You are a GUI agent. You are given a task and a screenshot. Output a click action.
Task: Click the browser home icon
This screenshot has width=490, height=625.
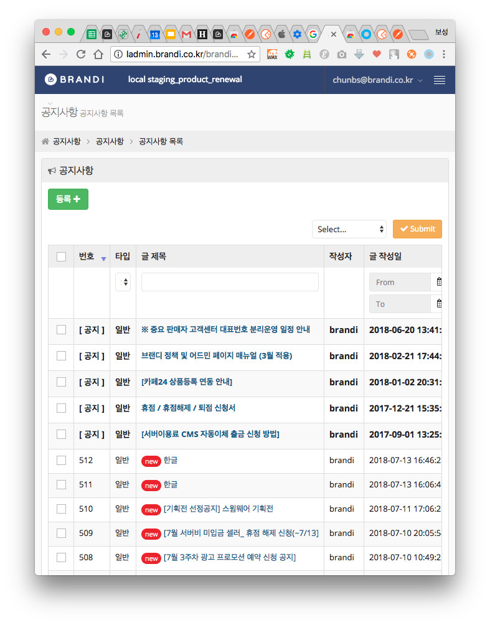tap(98, 54)
